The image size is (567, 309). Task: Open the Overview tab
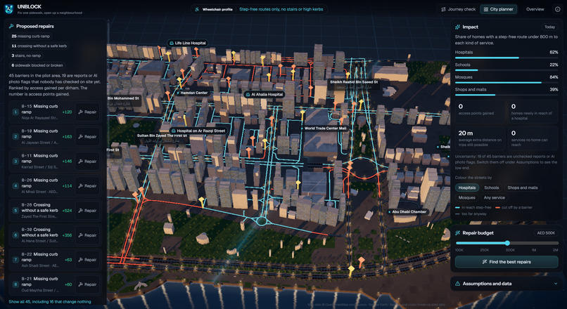[x=535, y=9]
